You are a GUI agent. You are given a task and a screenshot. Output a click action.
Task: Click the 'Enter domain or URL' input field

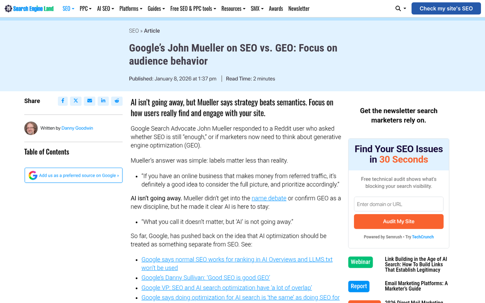click(399, 204)
